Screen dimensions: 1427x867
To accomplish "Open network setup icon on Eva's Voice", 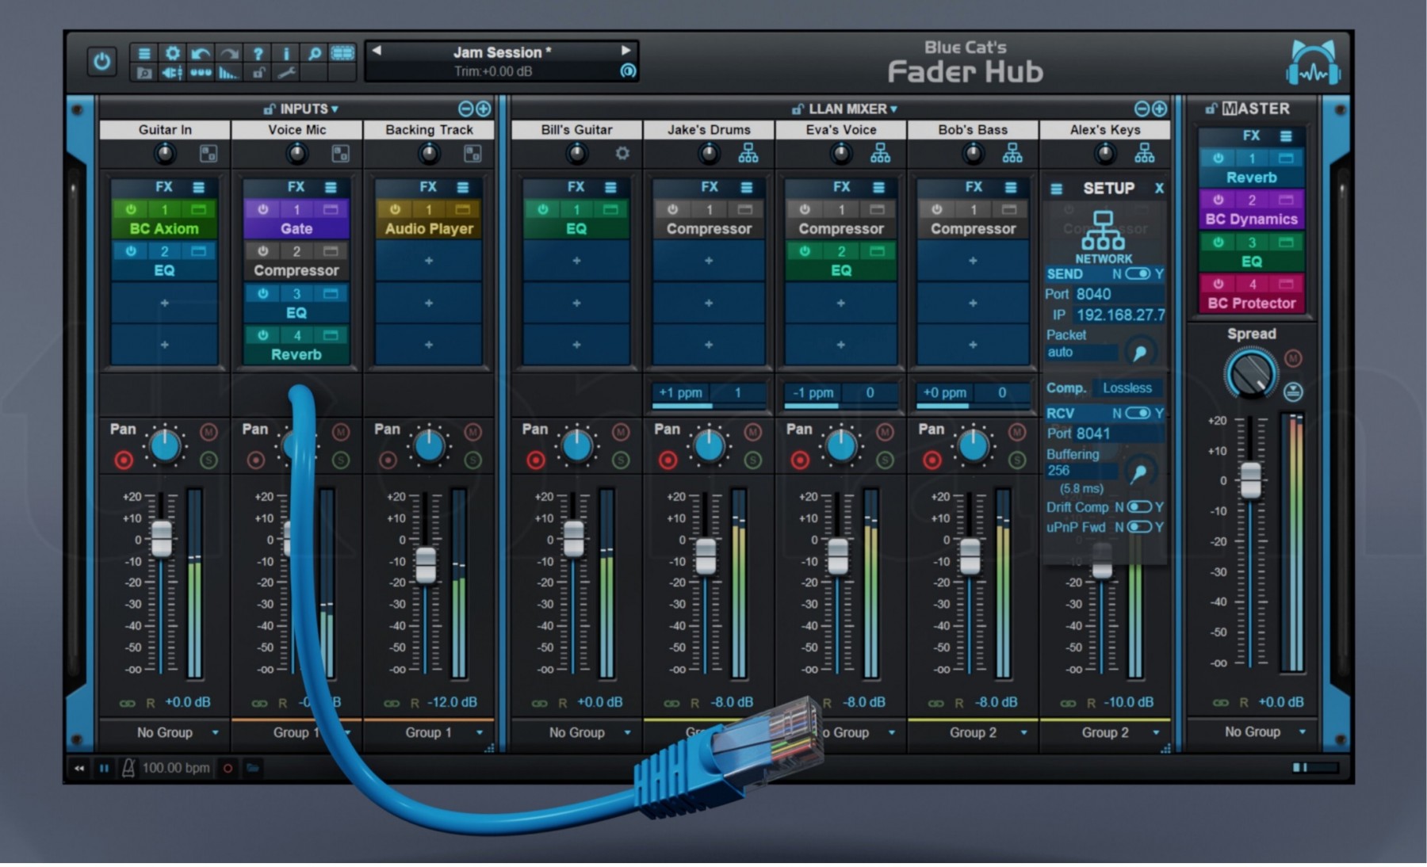I will (880, 154).
